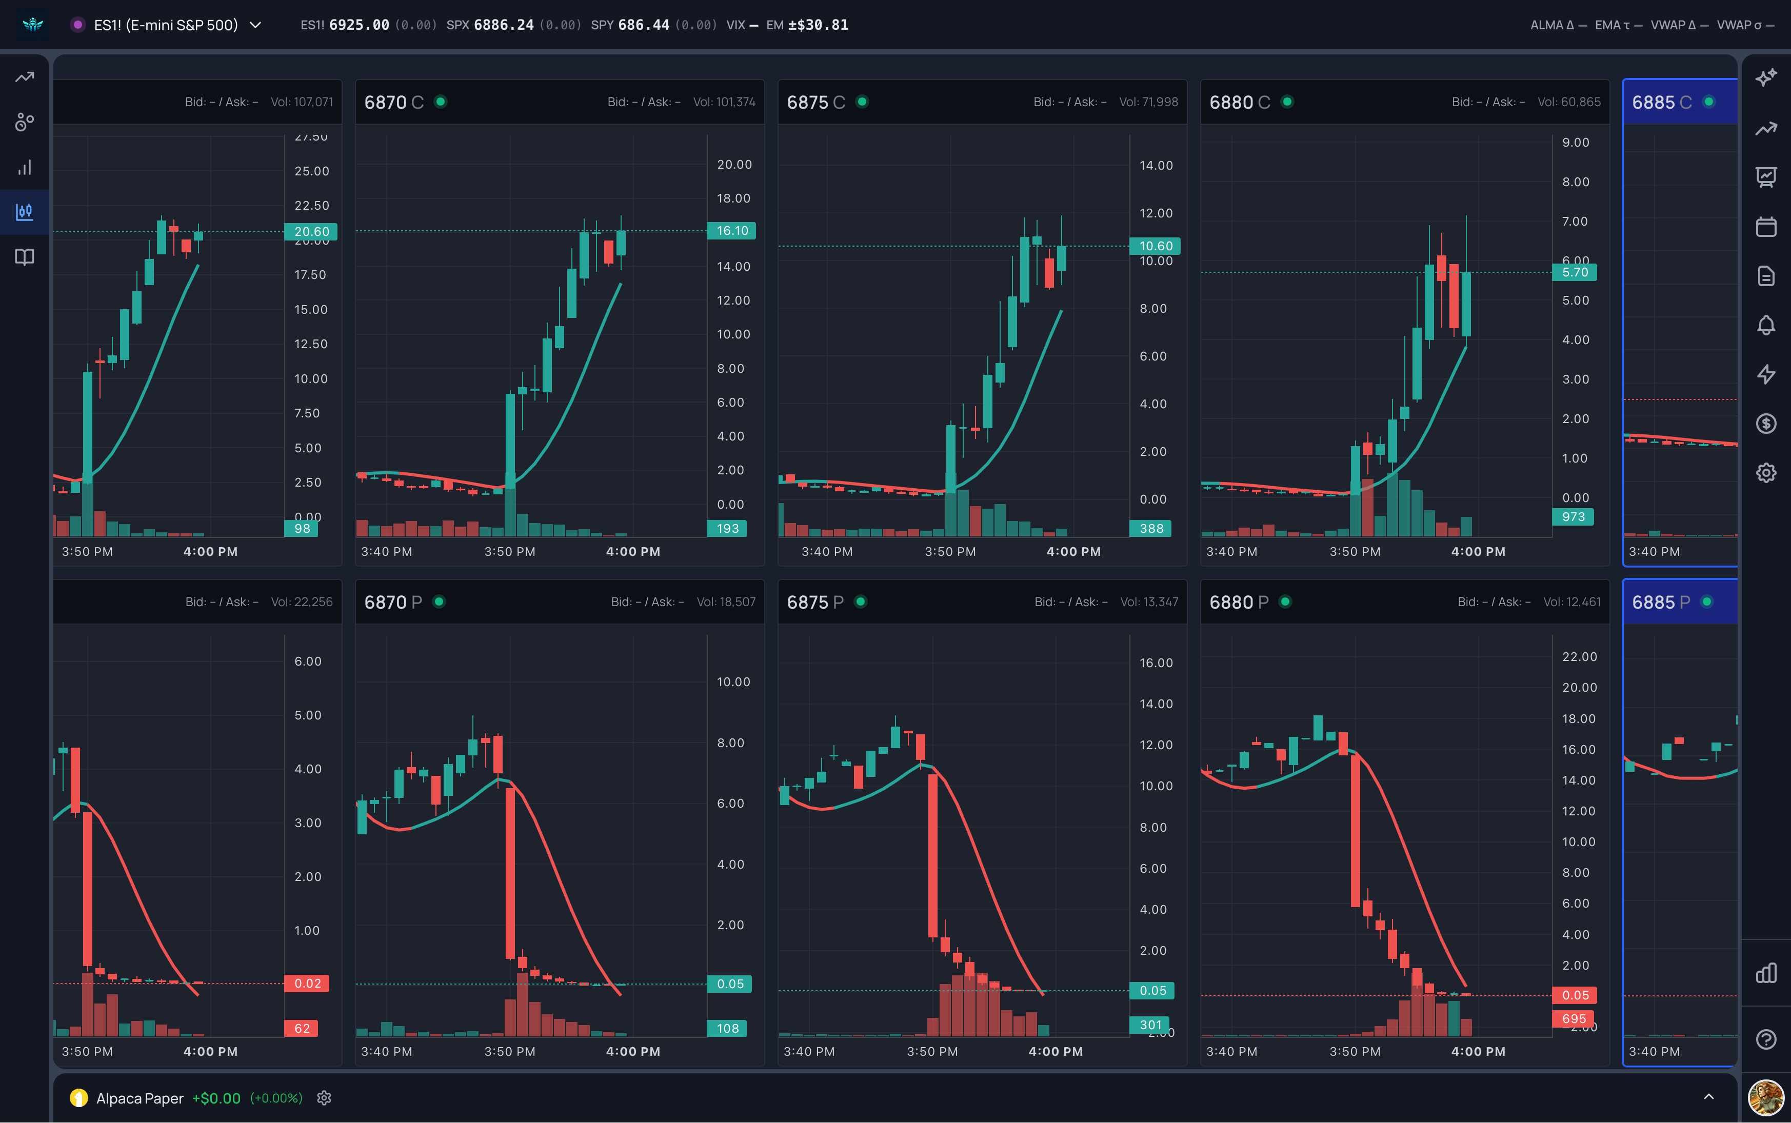
Task: Click the VWAP σ indicator in header
Action: pos(1746,25)
